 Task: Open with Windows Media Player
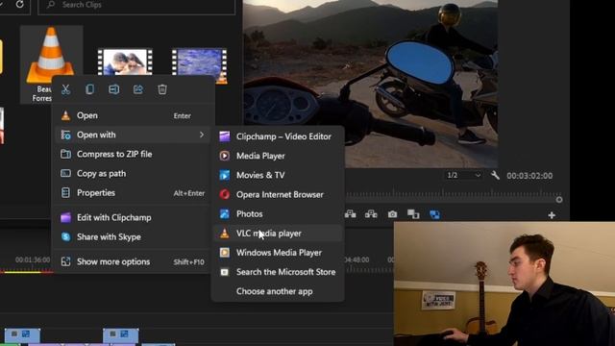tap(278, 253)
